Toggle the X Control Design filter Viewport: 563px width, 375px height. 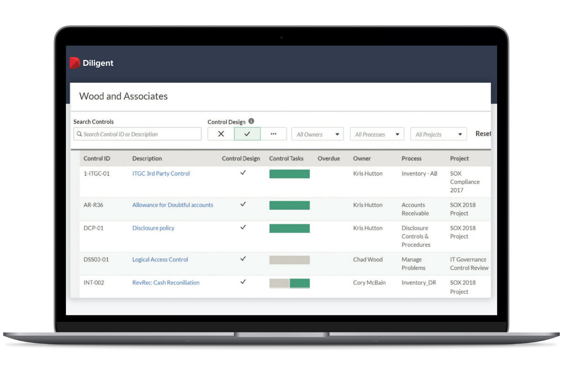pyautogui.click(x=221, y=134)
